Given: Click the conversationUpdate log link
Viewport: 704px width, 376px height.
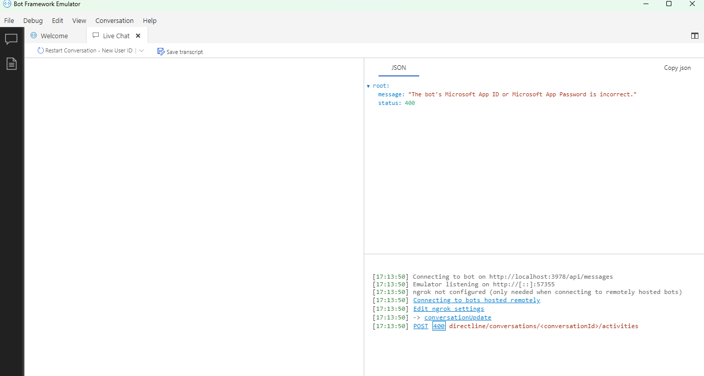Looking at the screenshot, I should point(458,317).
